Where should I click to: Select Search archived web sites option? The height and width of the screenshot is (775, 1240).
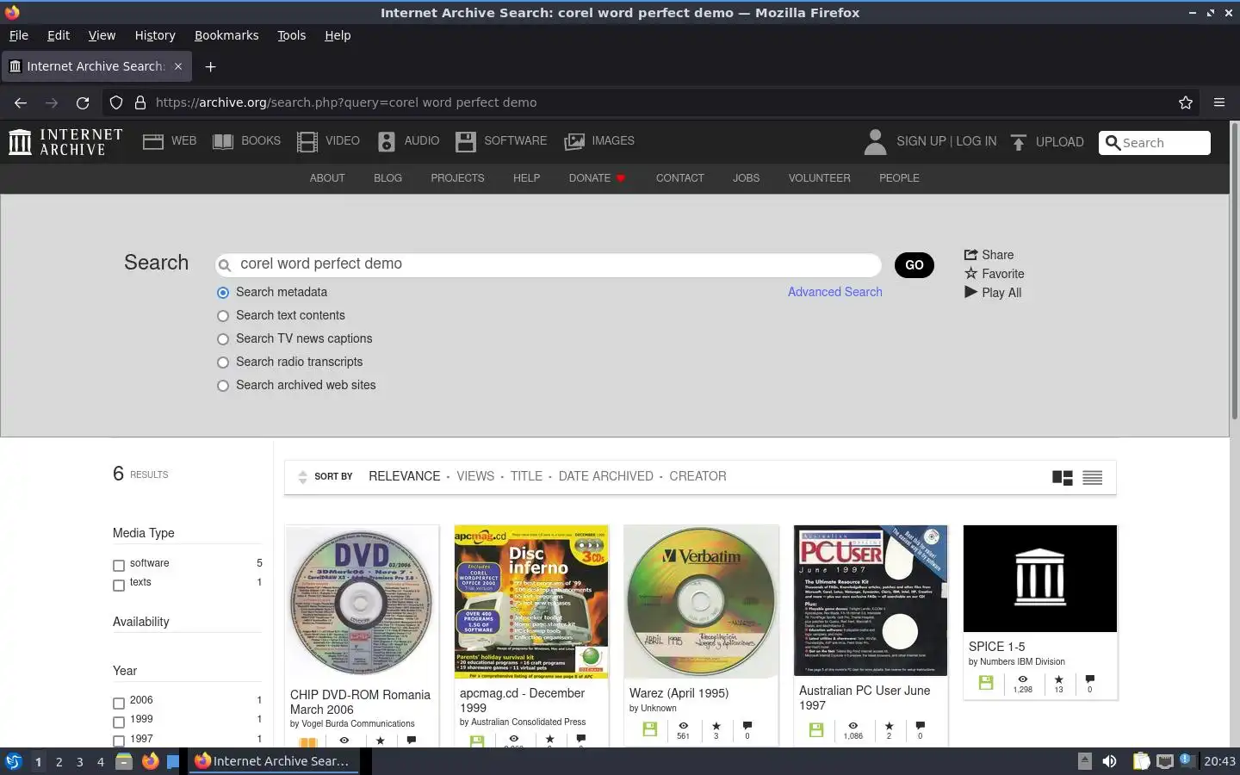click(x=223, y=386)
